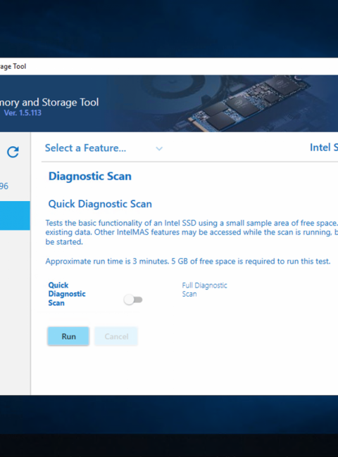Select the highlighted drive in the sidebar

tap(15, 216)
